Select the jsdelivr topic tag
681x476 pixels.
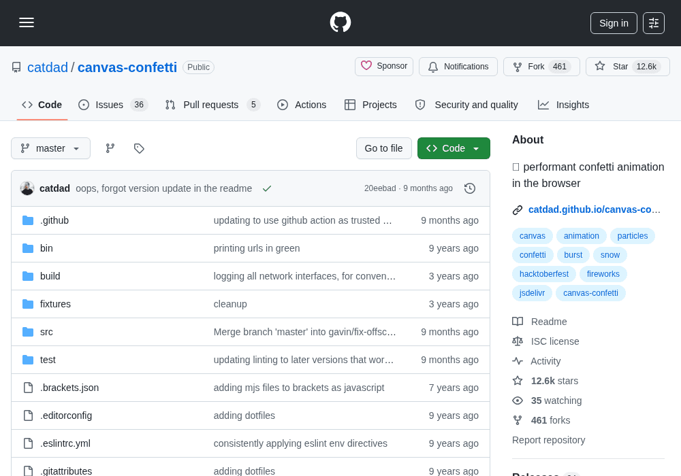[x=532, y=293]
